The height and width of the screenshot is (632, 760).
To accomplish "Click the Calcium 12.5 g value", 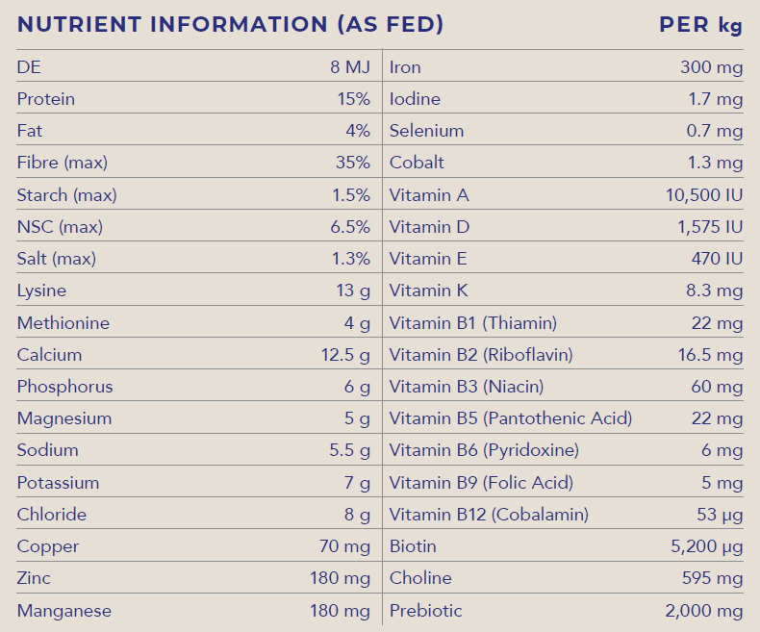I will pyautogui.click(x=345, y=355).
